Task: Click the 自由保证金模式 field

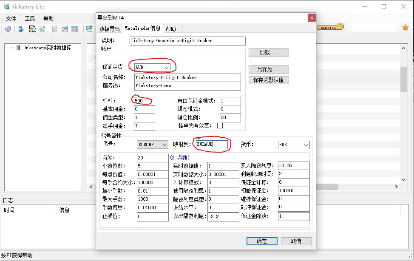Action: (x=230, y=101)
